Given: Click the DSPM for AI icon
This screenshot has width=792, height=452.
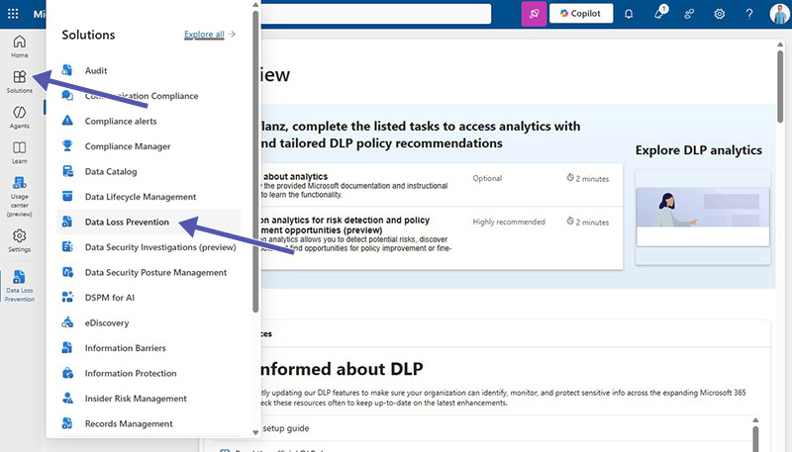Looking at the screenshot, I should coord(67,297).
